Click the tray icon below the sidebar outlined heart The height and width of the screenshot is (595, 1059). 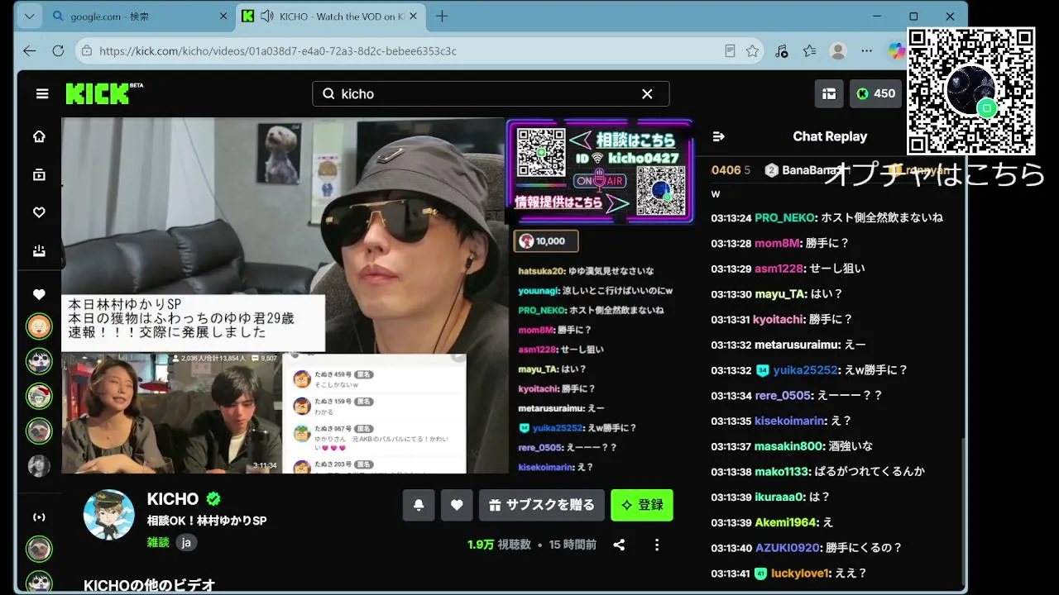pos(39,250)
